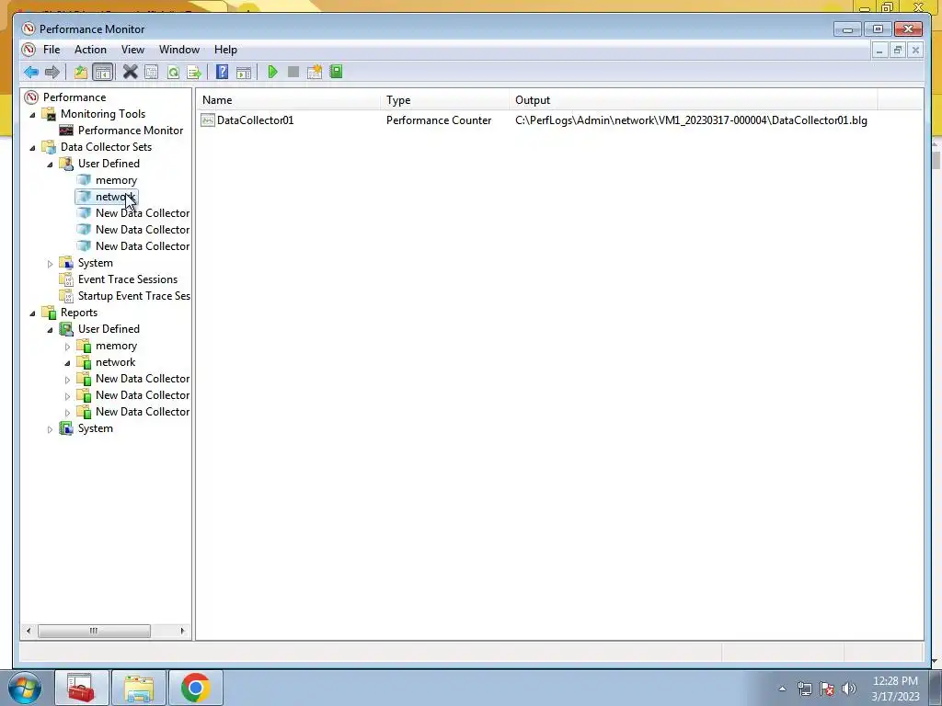The image size is (942, 706).
Task: Select Event Trace Sessions
Action: (x=127, y=279)
